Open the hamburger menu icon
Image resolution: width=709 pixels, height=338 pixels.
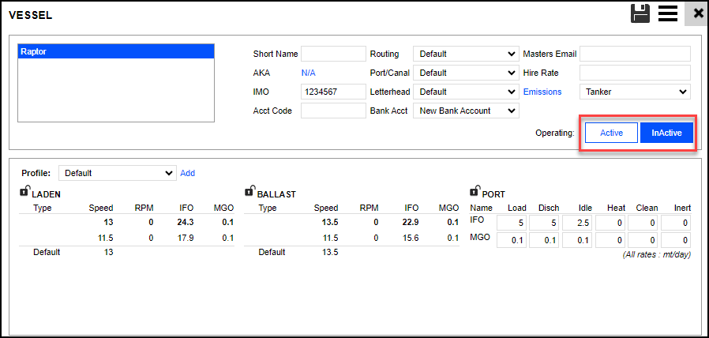[668, 13]
